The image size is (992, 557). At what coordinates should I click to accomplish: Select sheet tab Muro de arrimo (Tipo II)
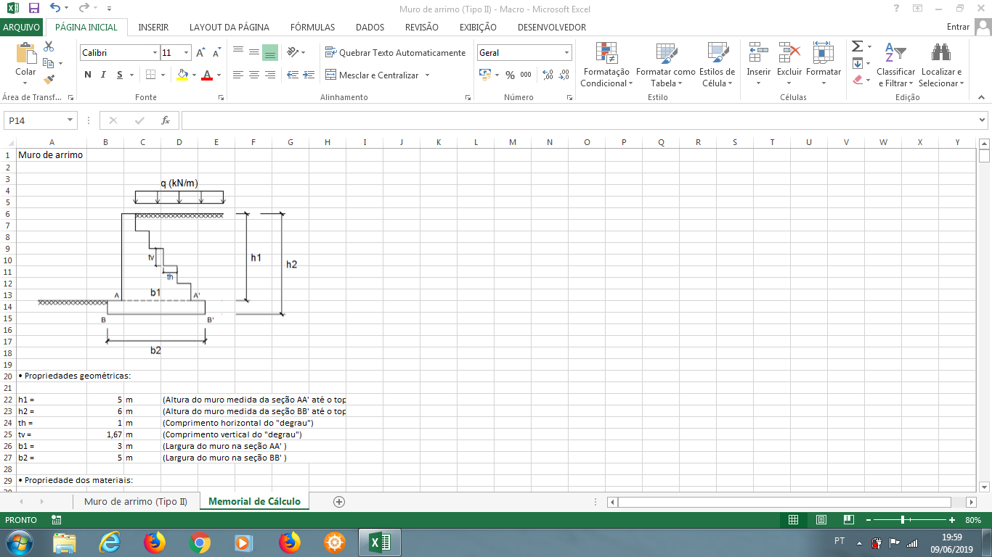pyautogui.click(x=136, y=501)
